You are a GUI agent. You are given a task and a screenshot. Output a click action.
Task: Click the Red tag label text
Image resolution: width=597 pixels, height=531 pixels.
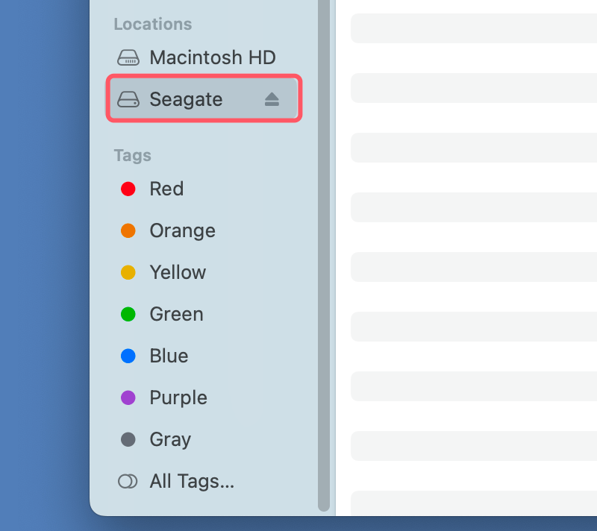click(166, 189)
